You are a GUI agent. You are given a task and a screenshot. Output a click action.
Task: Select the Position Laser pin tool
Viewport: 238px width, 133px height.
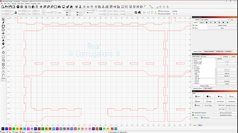tap(3, 44)
